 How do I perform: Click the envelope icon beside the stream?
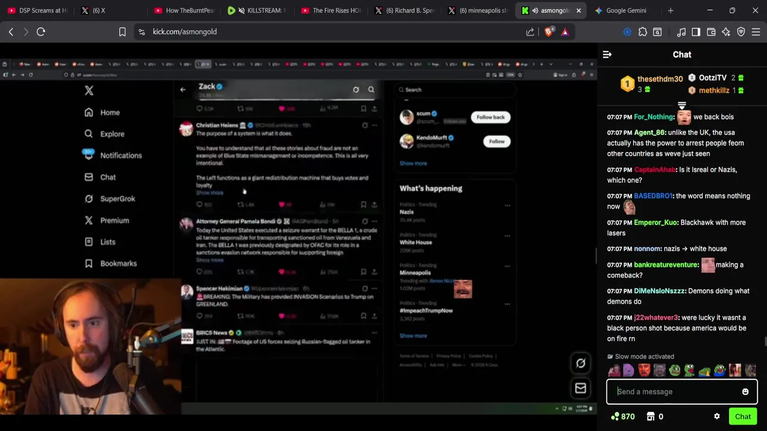click(581, 388)
